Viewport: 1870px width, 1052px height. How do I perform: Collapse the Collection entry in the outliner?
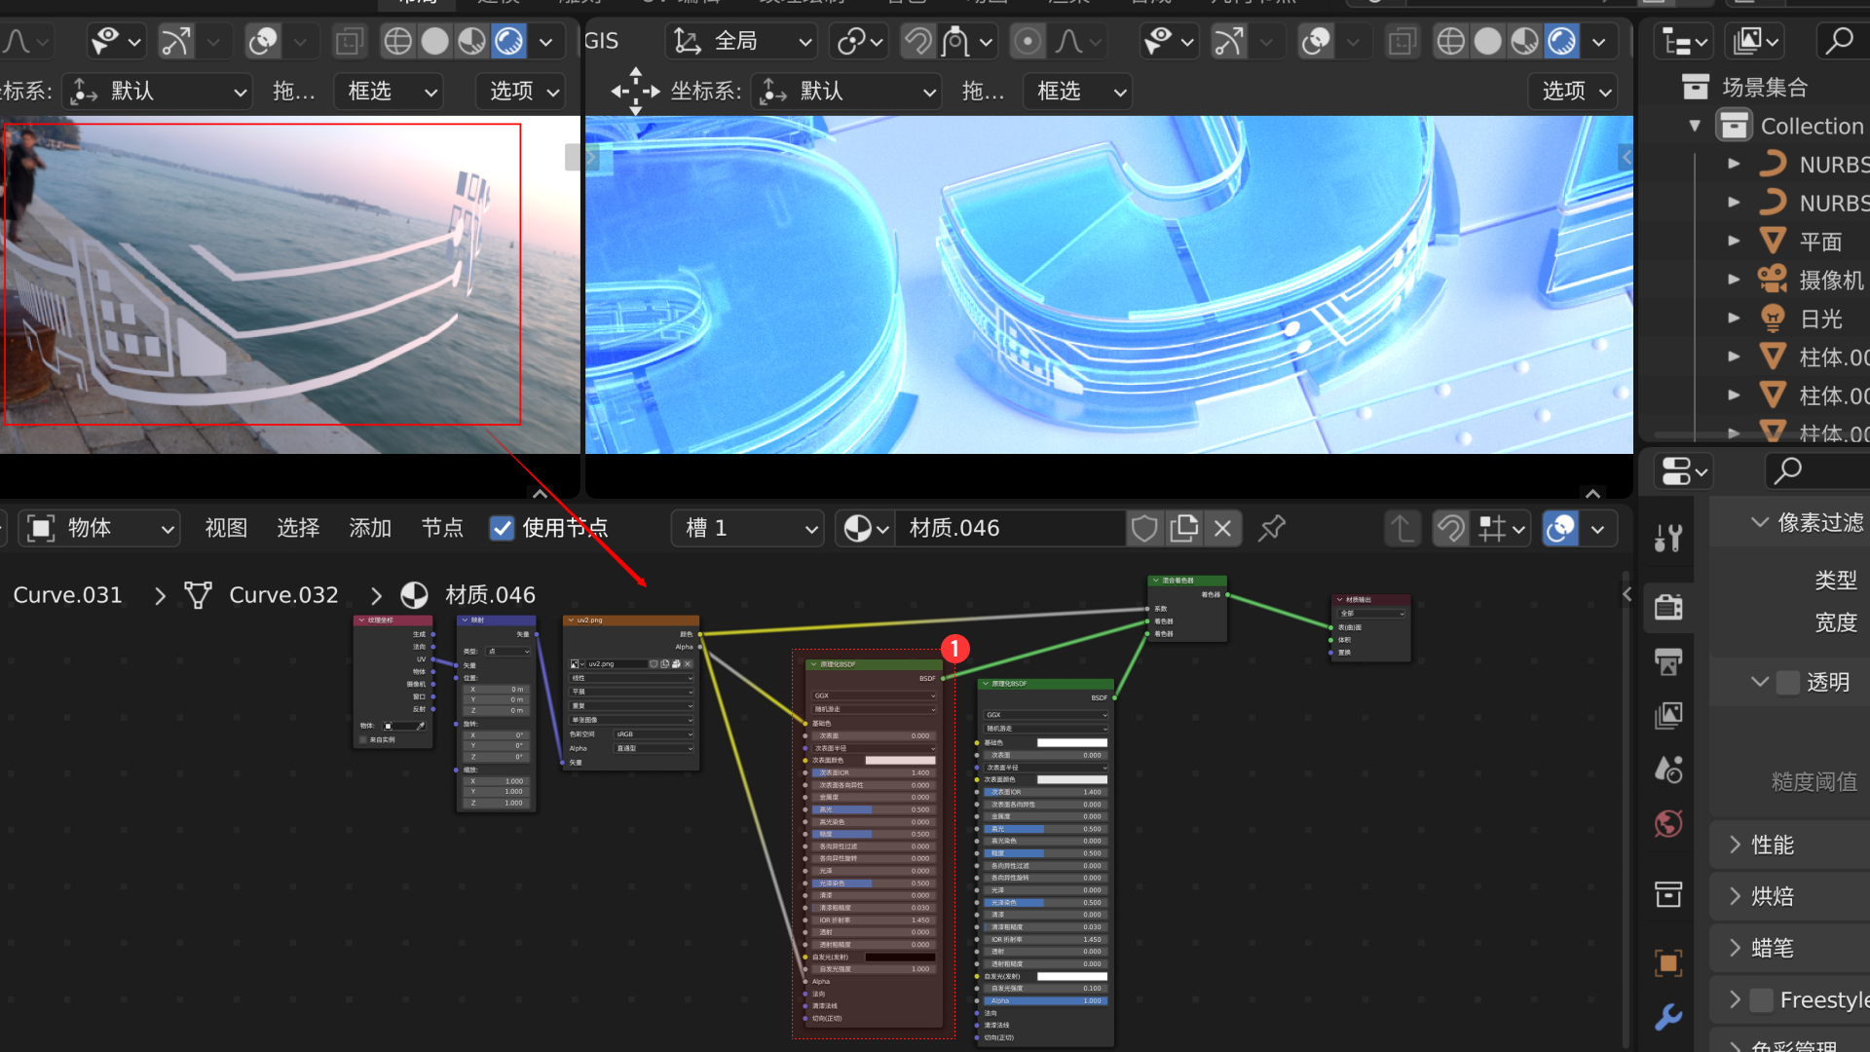click(1695, 125)
